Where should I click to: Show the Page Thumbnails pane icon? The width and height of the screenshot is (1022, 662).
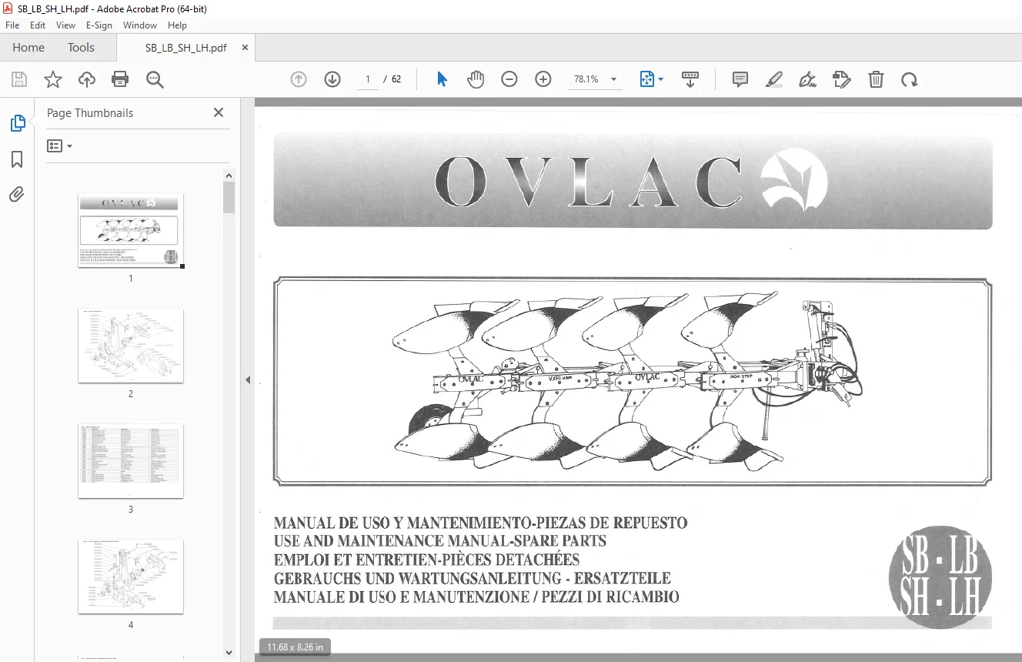pos(17,123)
